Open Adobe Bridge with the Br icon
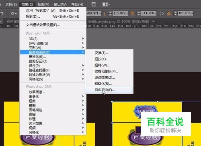 pos(94,4)
